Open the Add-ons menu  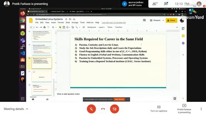coord(90,23)
